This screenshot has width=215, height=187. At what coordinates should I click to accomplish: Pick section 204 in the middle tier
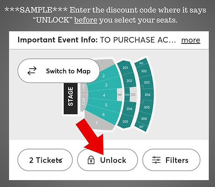click(129, 109)
